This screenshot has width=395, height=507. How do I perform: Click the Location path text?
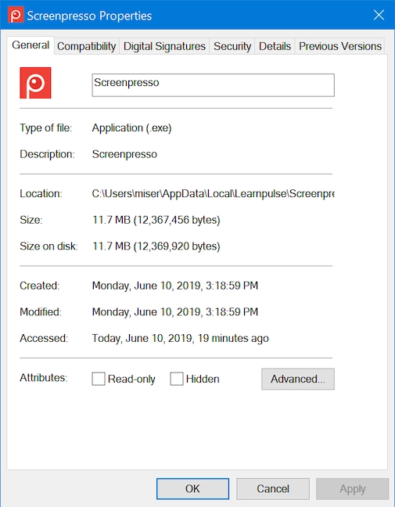(213, 193)
